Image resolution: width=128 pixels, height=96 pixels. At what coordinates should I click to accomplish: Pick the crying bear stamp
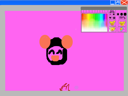[112, 23]
